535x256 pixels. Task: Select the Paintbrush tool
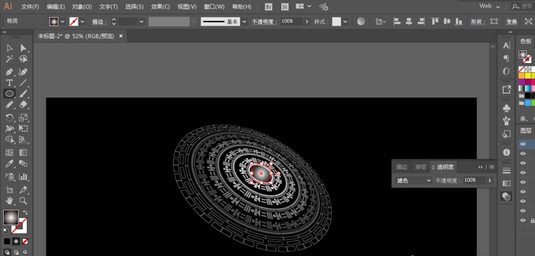pyautogui.click(x=23, y=94)
